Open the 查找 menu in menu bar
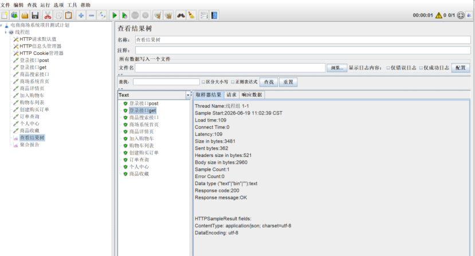This screenshot has height=256, width=475. pyautogui.click(x=32, y=5)
